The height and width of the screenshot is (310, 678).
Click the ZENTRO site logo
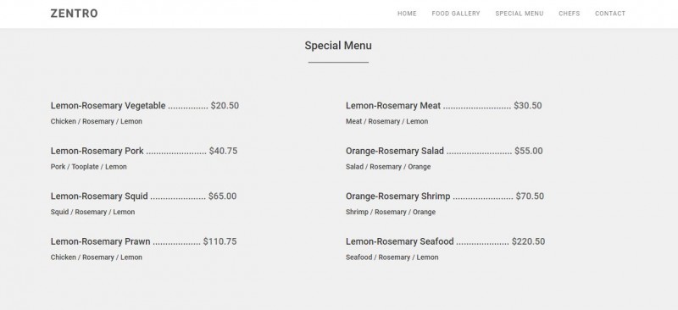tap(74, 14)
